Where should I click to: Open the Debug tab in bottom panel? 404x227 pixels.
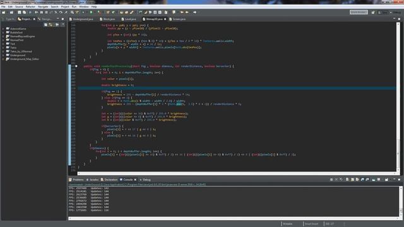145,180
